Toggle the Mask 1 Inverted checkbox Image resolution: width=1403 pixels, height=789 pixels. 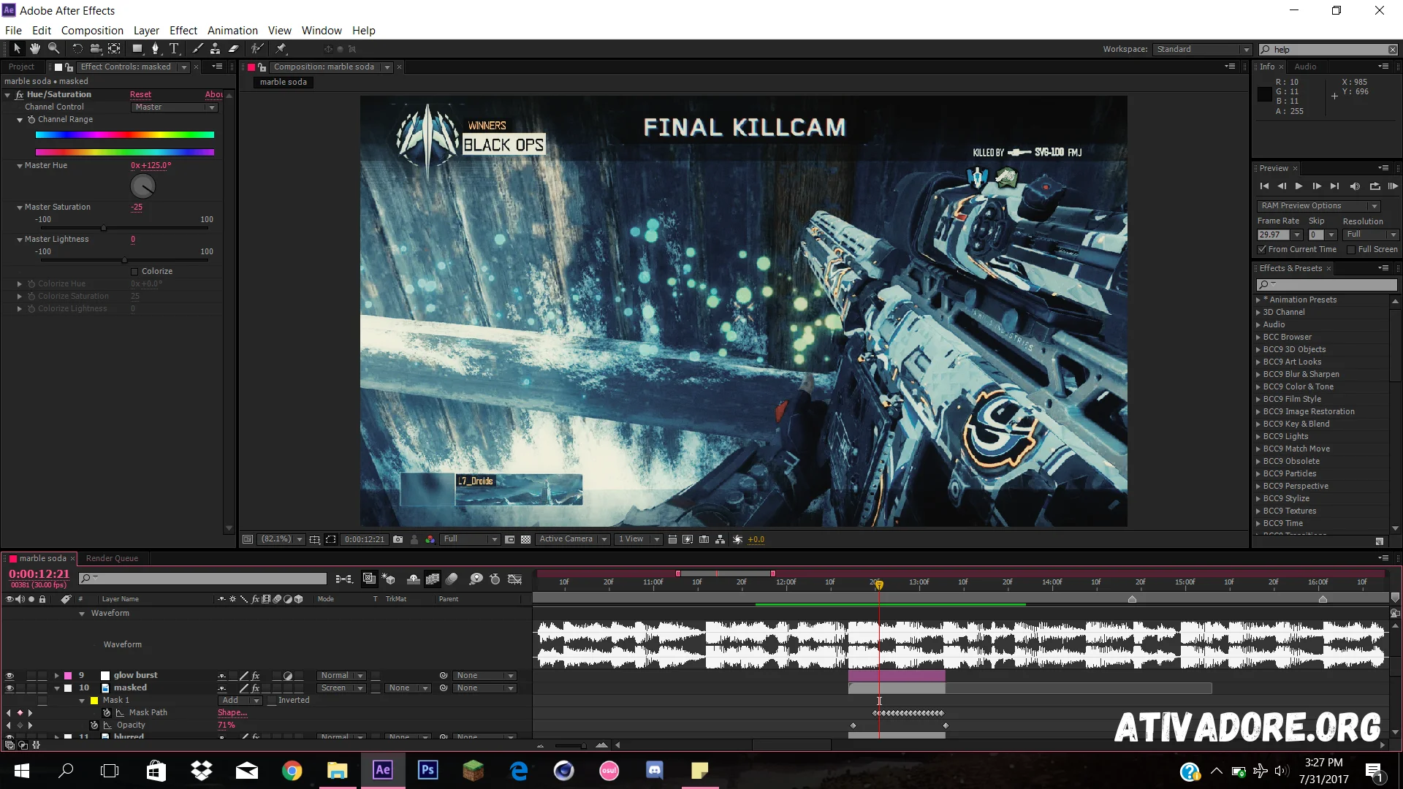[x=272, y=700]
